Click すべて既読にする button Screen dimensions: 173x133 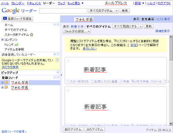tap(125, 26)
